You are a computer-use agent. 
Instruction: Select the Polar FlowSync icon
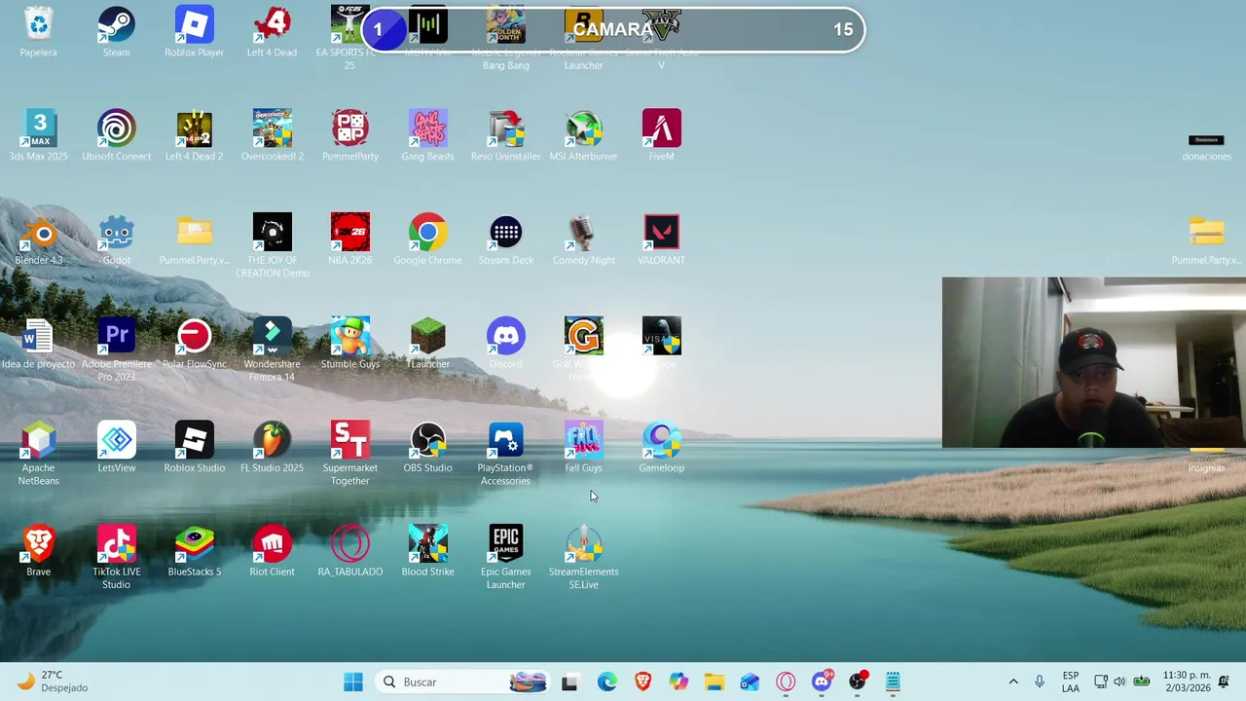(195, 344)
